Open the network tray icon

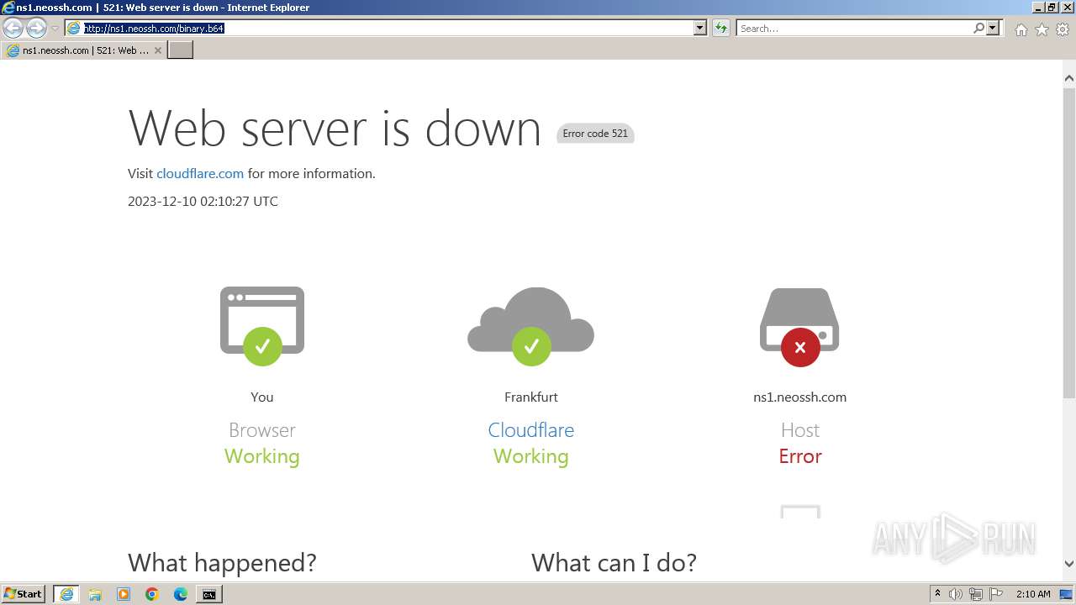pyautogui.click(x=976, y=594)
